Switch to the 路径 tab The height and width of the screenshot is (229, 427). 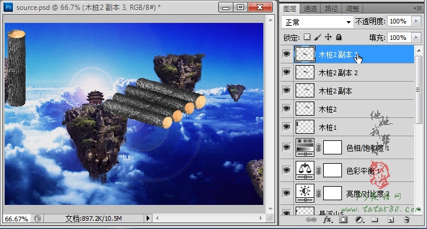331,9
